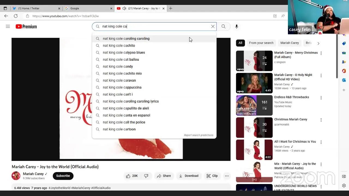349x196 pixels.
Task: Open All I Want for Christmas thumbnail
Action: [x=254, y=150]
